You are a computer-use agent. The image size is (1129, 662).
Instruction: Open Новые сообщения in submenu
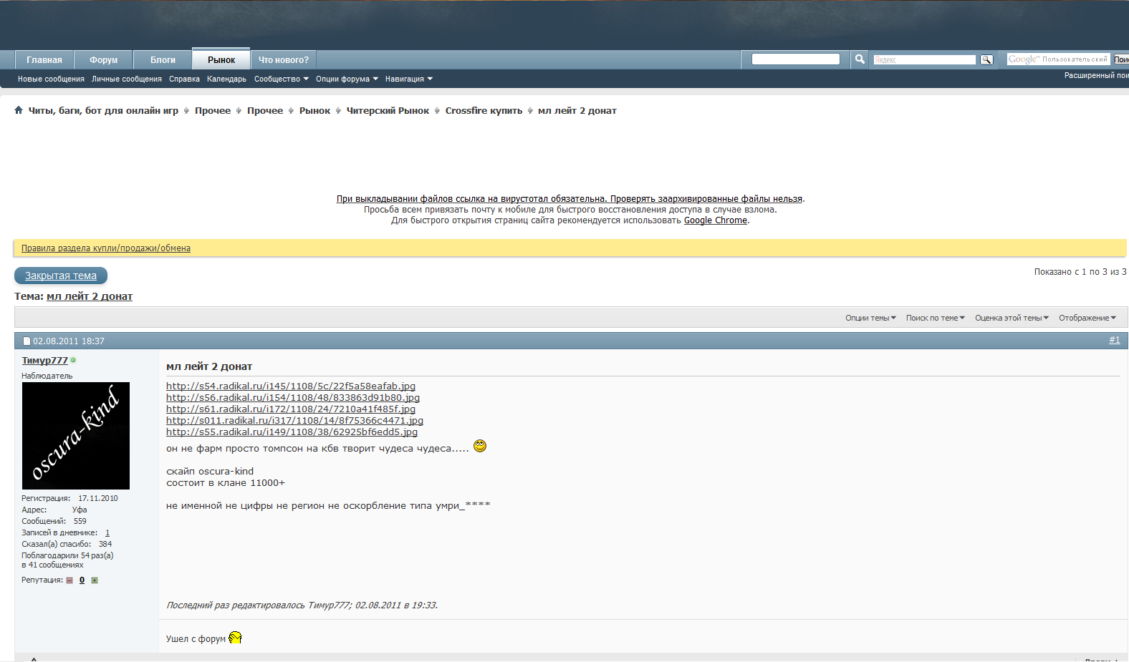(x=51, y=79)
